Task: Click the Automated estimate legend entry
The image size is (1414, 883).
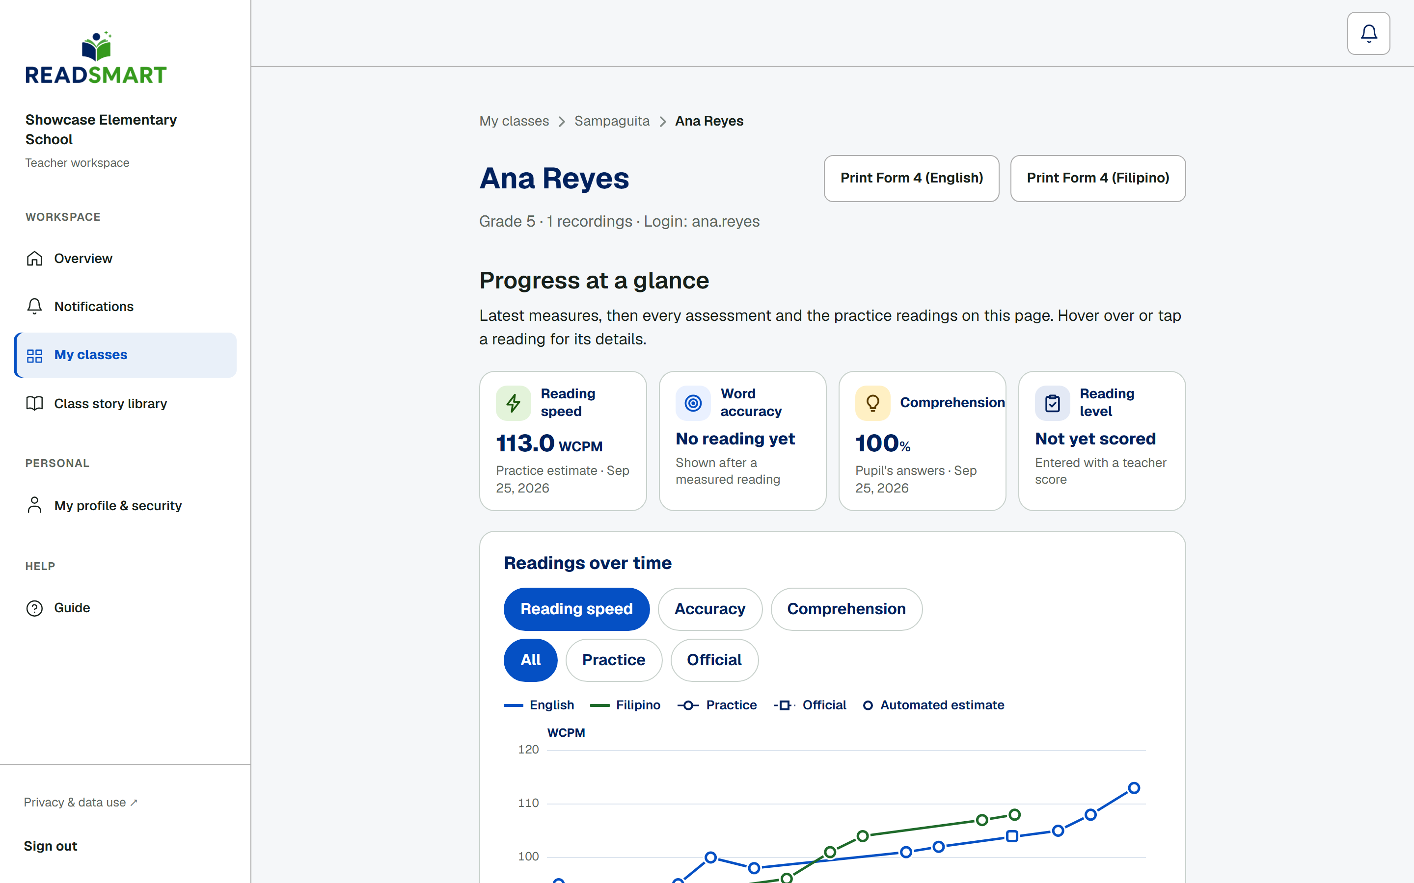Action: point(933,705)
